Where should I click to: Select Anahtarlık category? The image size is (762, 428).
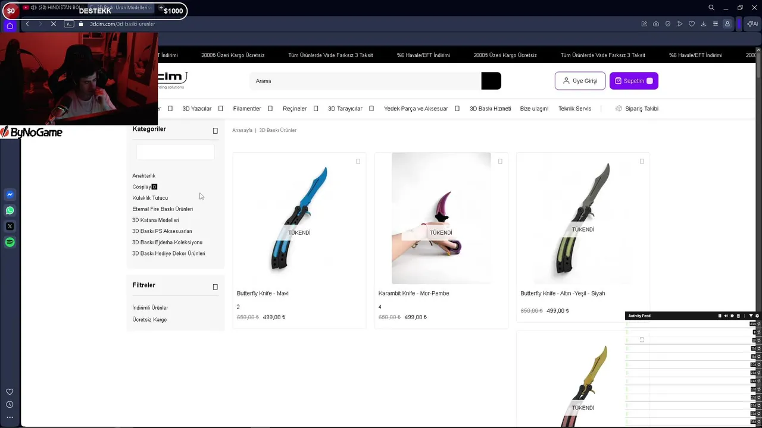[x=144, y=176]
